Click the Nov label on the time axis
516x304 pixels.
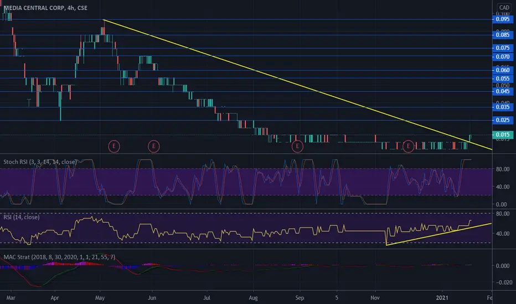pyautogui.click(x=375, y=298)
